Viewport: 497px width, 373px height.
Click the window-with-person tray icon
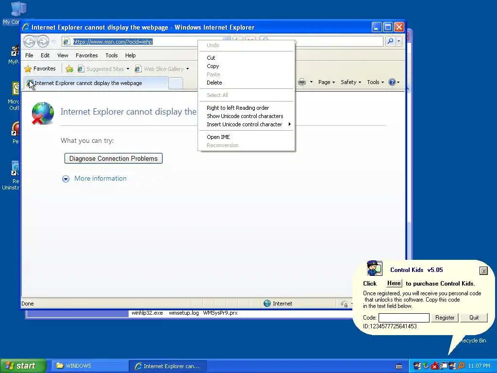(443, 366)
